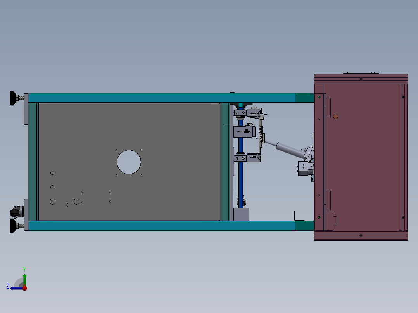Image resolution: width=418 pixels, height=313 pixels.
Task: Select the large circular hole in the gray plate
Action: tap(129, 162)
